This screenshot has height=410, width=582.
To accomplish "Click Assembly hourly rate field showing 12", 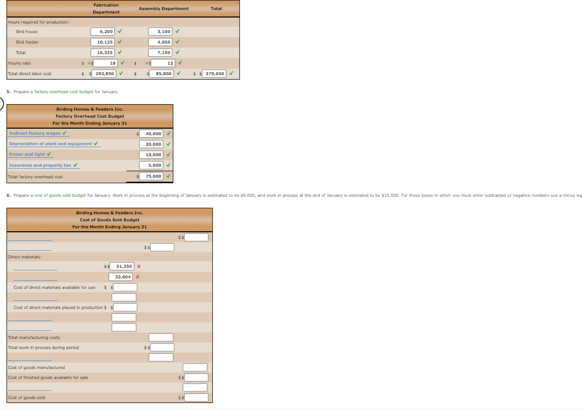I will (163, 63).
